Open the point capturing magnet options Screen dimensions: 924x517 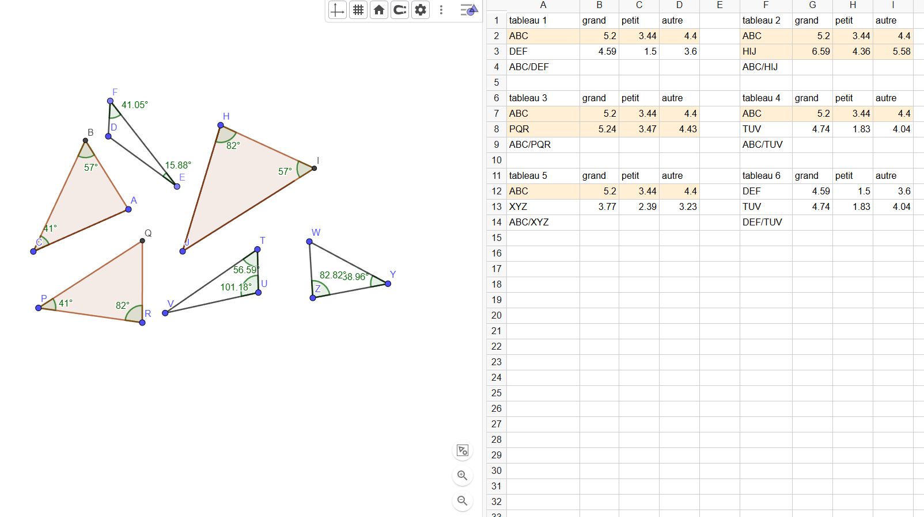click(400, 10)
